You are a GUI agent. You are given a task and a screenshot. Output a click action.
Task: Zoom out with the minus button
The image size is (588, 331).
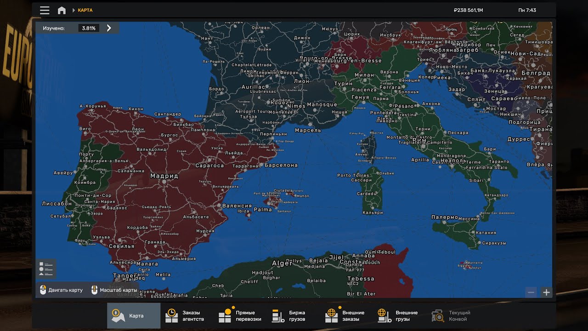click(531, 292)
